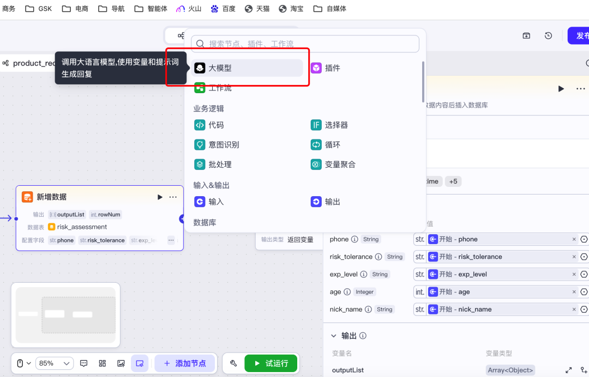
Task: Click the image export icon in toolbar
Action: click(x=121, y=363)
